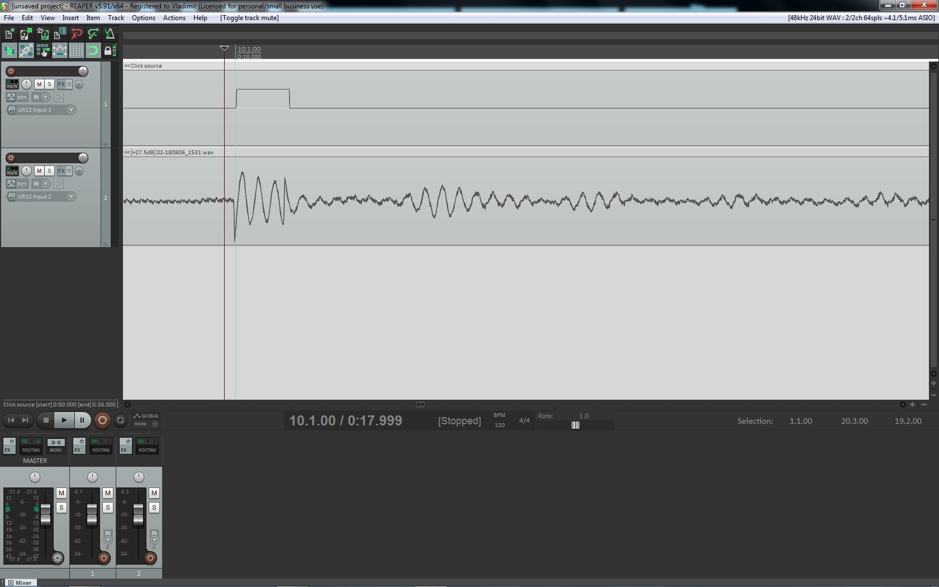The height and width of the screenshot is (587, 939).
Task: Open track 2 input FX icon
Action: tap(11, 197)
